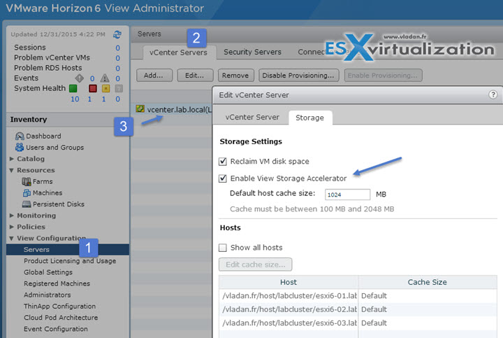Check the Show all hosts checkbox
503x338 pixels.
pos(223,248)
